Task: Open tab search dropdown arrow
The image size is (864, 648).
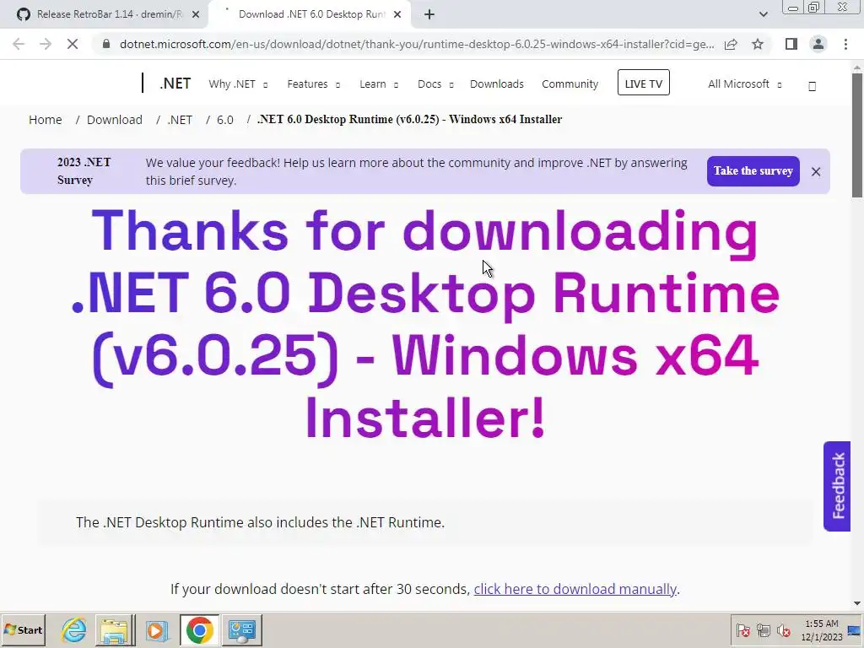Action: (763, 14)
